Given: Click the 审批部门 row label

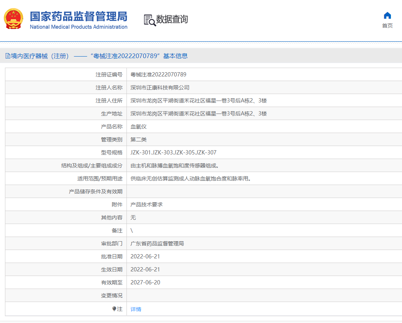Looking at the screenshot, I should 112,244.
